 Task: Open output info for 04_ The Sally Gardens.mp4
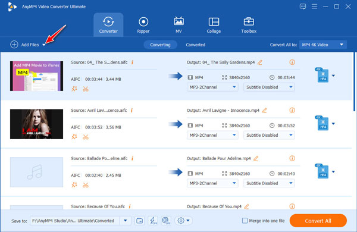coord(292,62)
